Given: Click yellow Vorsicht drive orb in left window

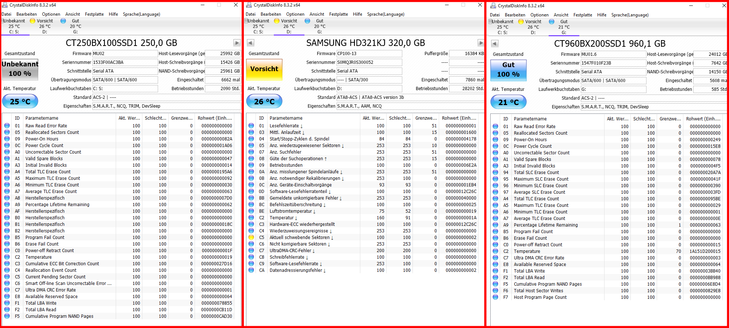Looking at the screenshot, I should 32,21.
